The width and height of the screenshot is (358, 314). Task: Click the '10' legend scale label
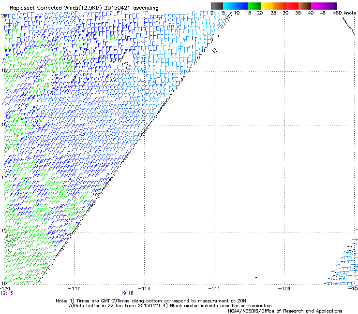pyautogui.click(x=237, y=13)
